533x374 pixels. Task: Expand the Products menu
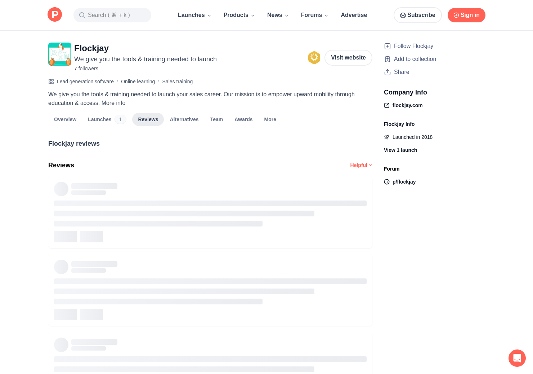[239, 15]
